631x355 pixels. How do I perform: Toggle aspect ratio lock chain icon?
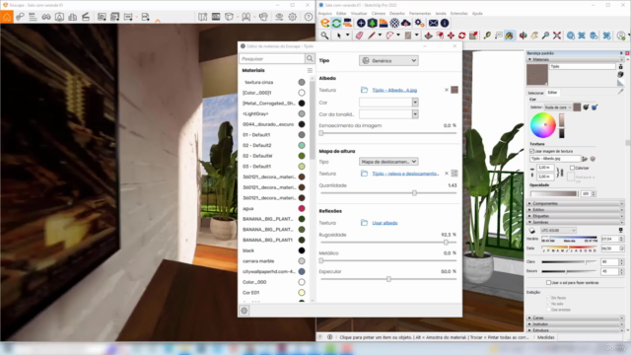[x=561, y=173]
